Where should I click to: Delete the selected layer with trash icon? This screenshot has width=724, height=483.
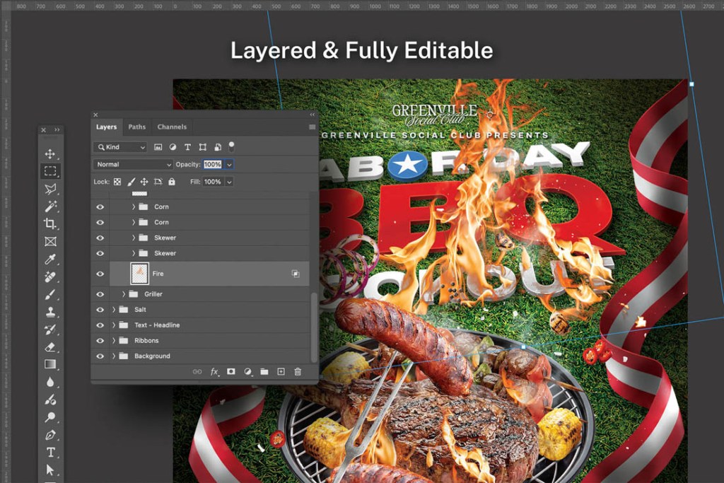click(298, 371)
